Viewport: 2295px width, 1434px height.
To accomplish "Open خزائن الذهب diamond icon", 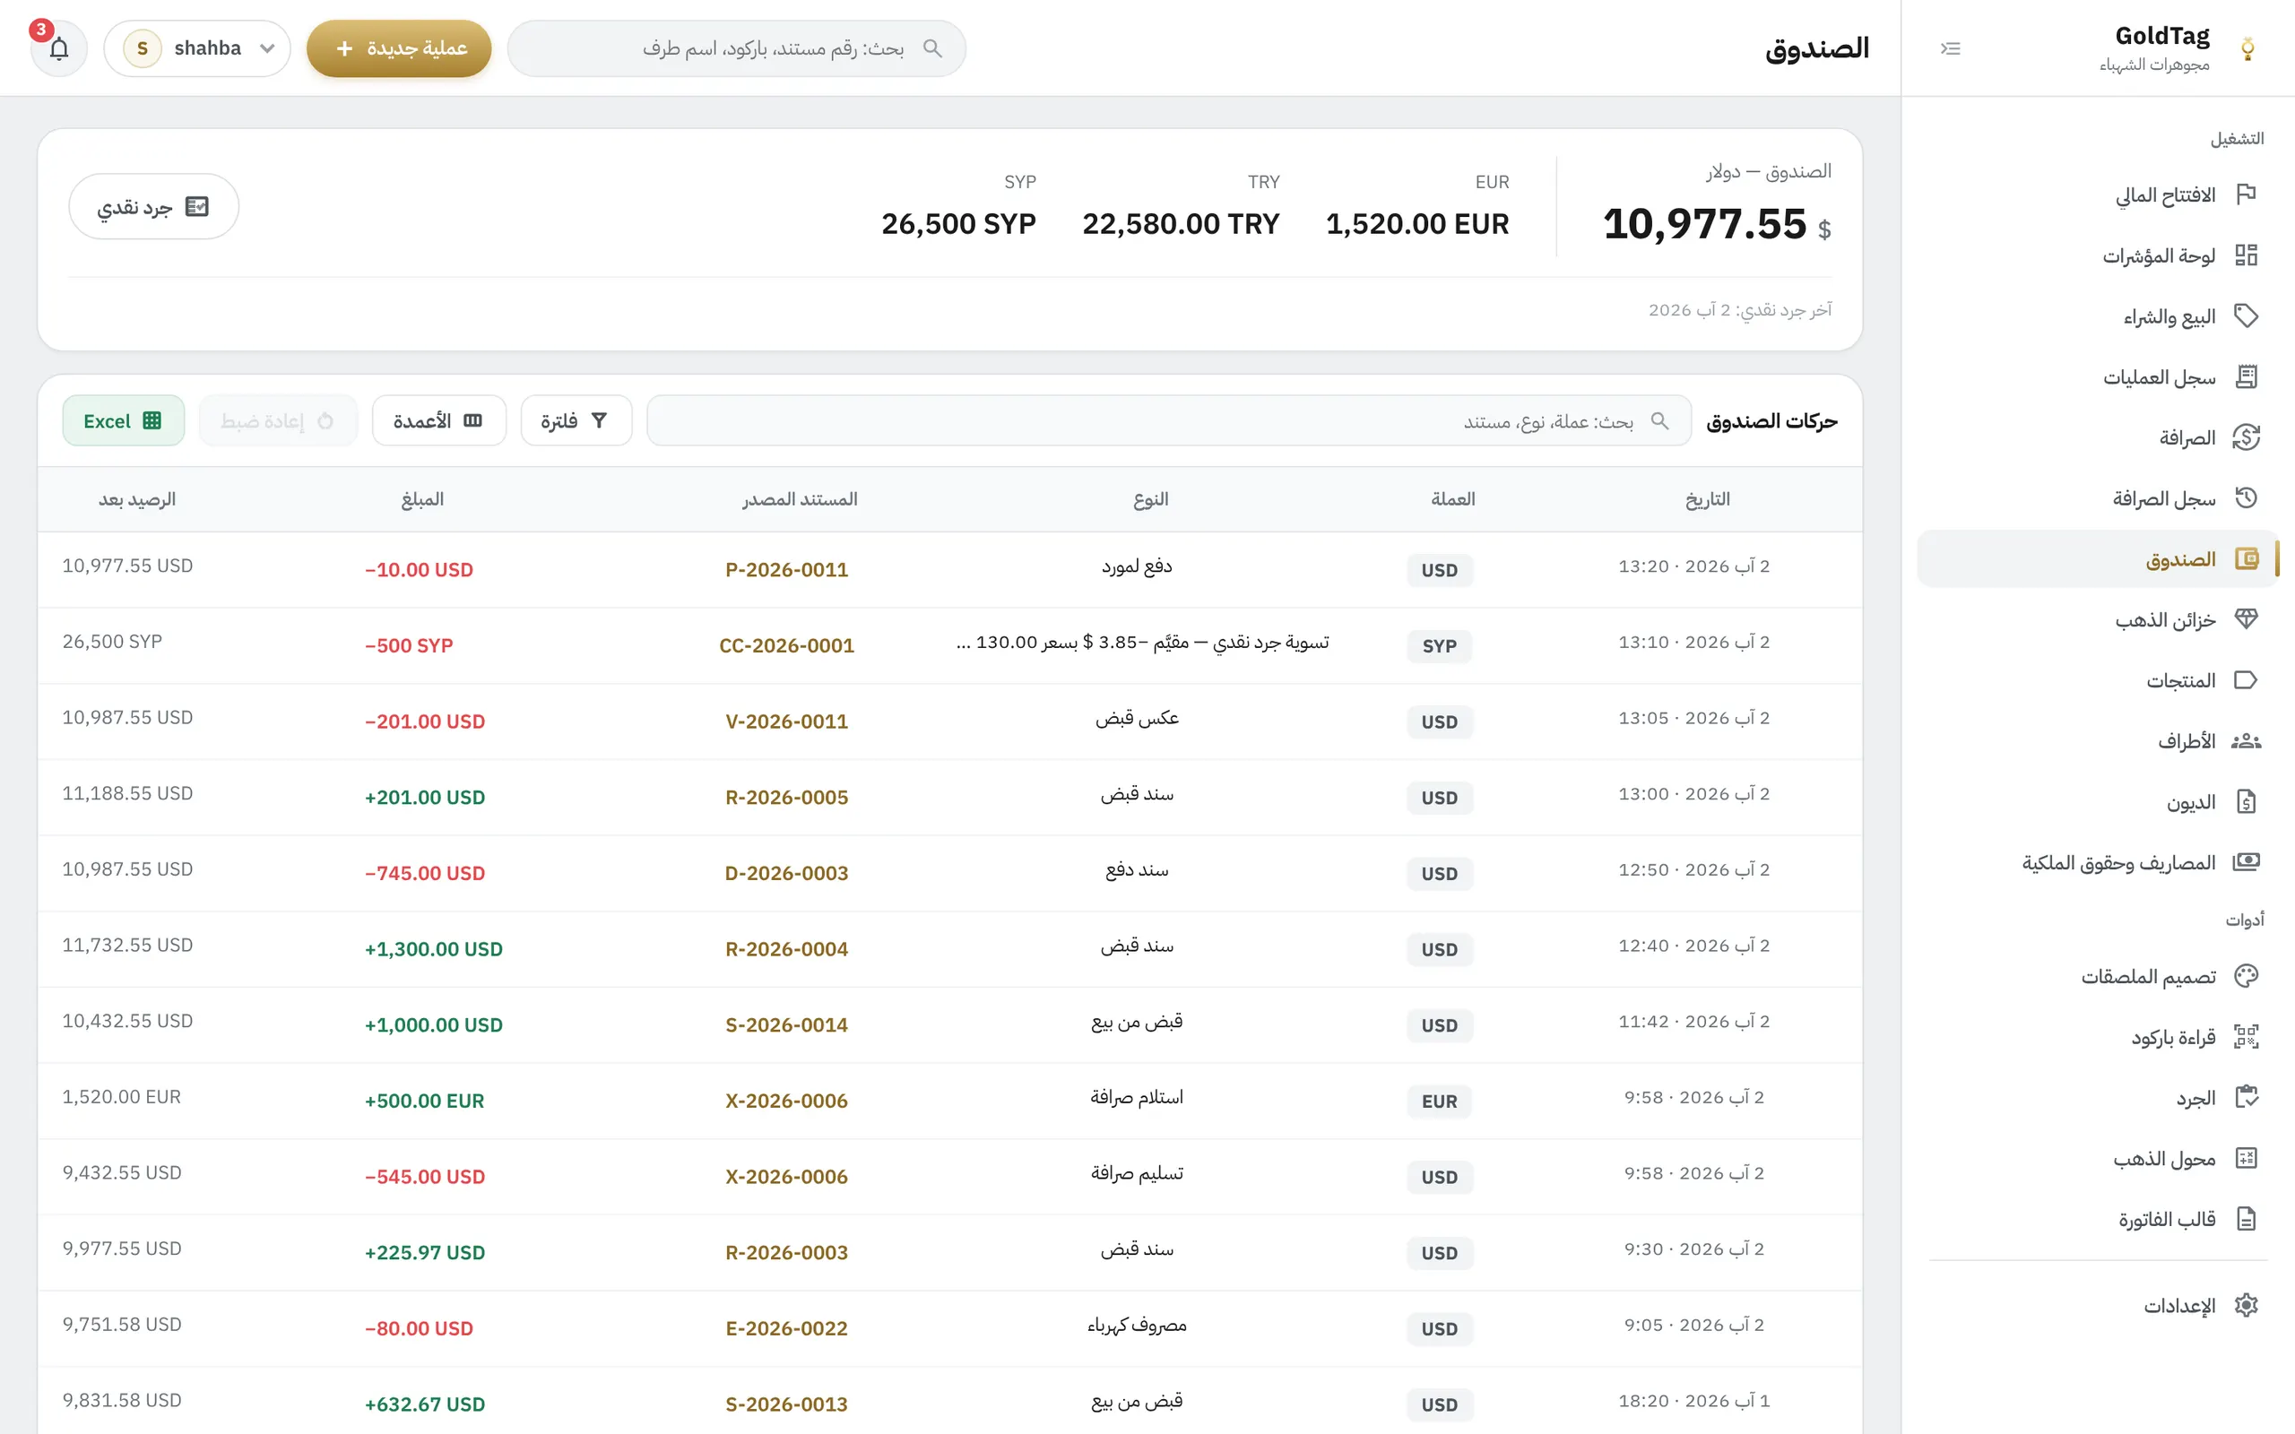I will tap(2246, 619).
